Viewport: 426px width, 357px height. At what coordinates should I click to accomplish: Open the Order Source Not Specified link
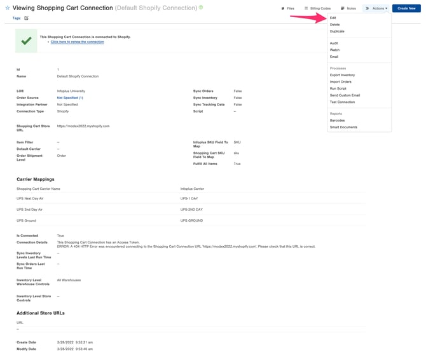[x=70, y=98]
